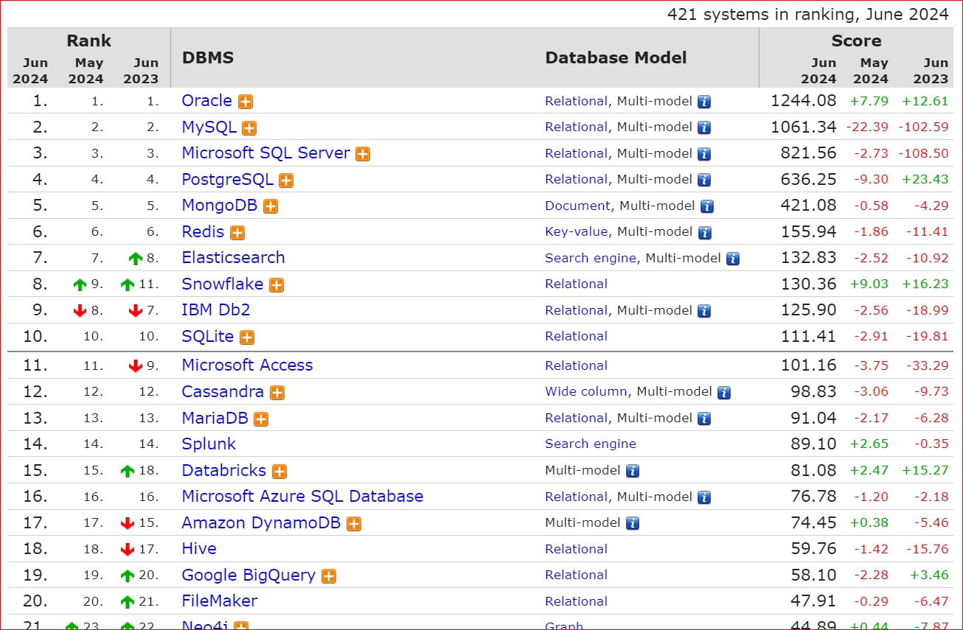Open the Redis link
This screenshot has height=630, width=963.
coord(203,231)
